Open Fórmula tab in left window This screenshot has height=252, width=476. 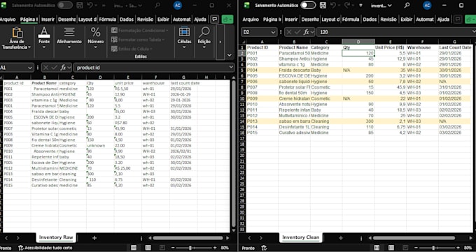(x=108, y=20)
